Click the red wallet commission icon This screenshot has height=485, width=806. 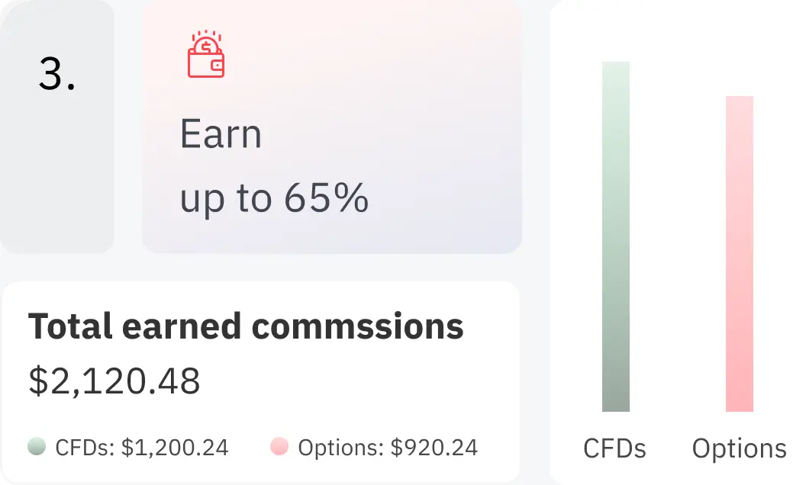[204, 55]
